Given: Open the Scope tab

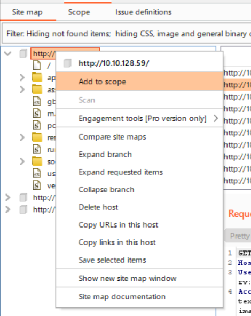Looking at the screenshot, I should pyautogui.click(x=79, y=12).
